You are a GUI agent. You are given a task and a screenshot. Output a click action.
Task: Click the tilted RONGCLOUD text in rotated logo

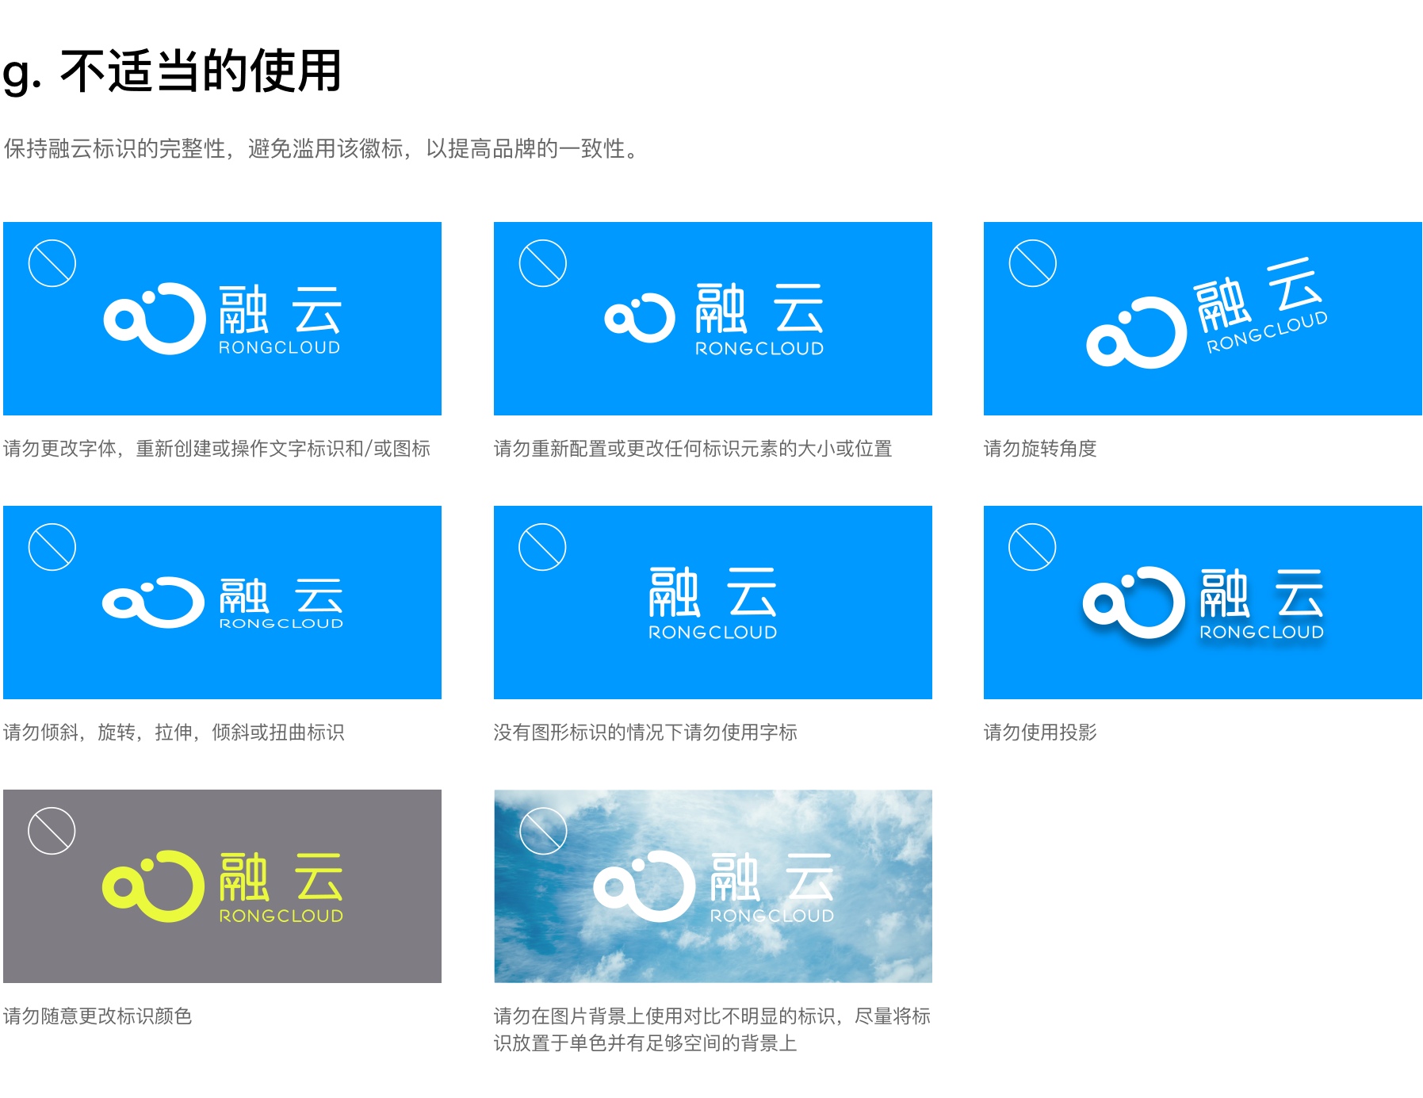[x=1267, y=331]
